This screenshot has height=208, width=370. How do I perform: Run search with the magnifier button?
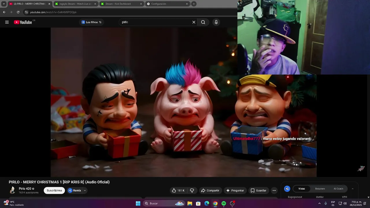pyautogui.click(x=203, y=22)
